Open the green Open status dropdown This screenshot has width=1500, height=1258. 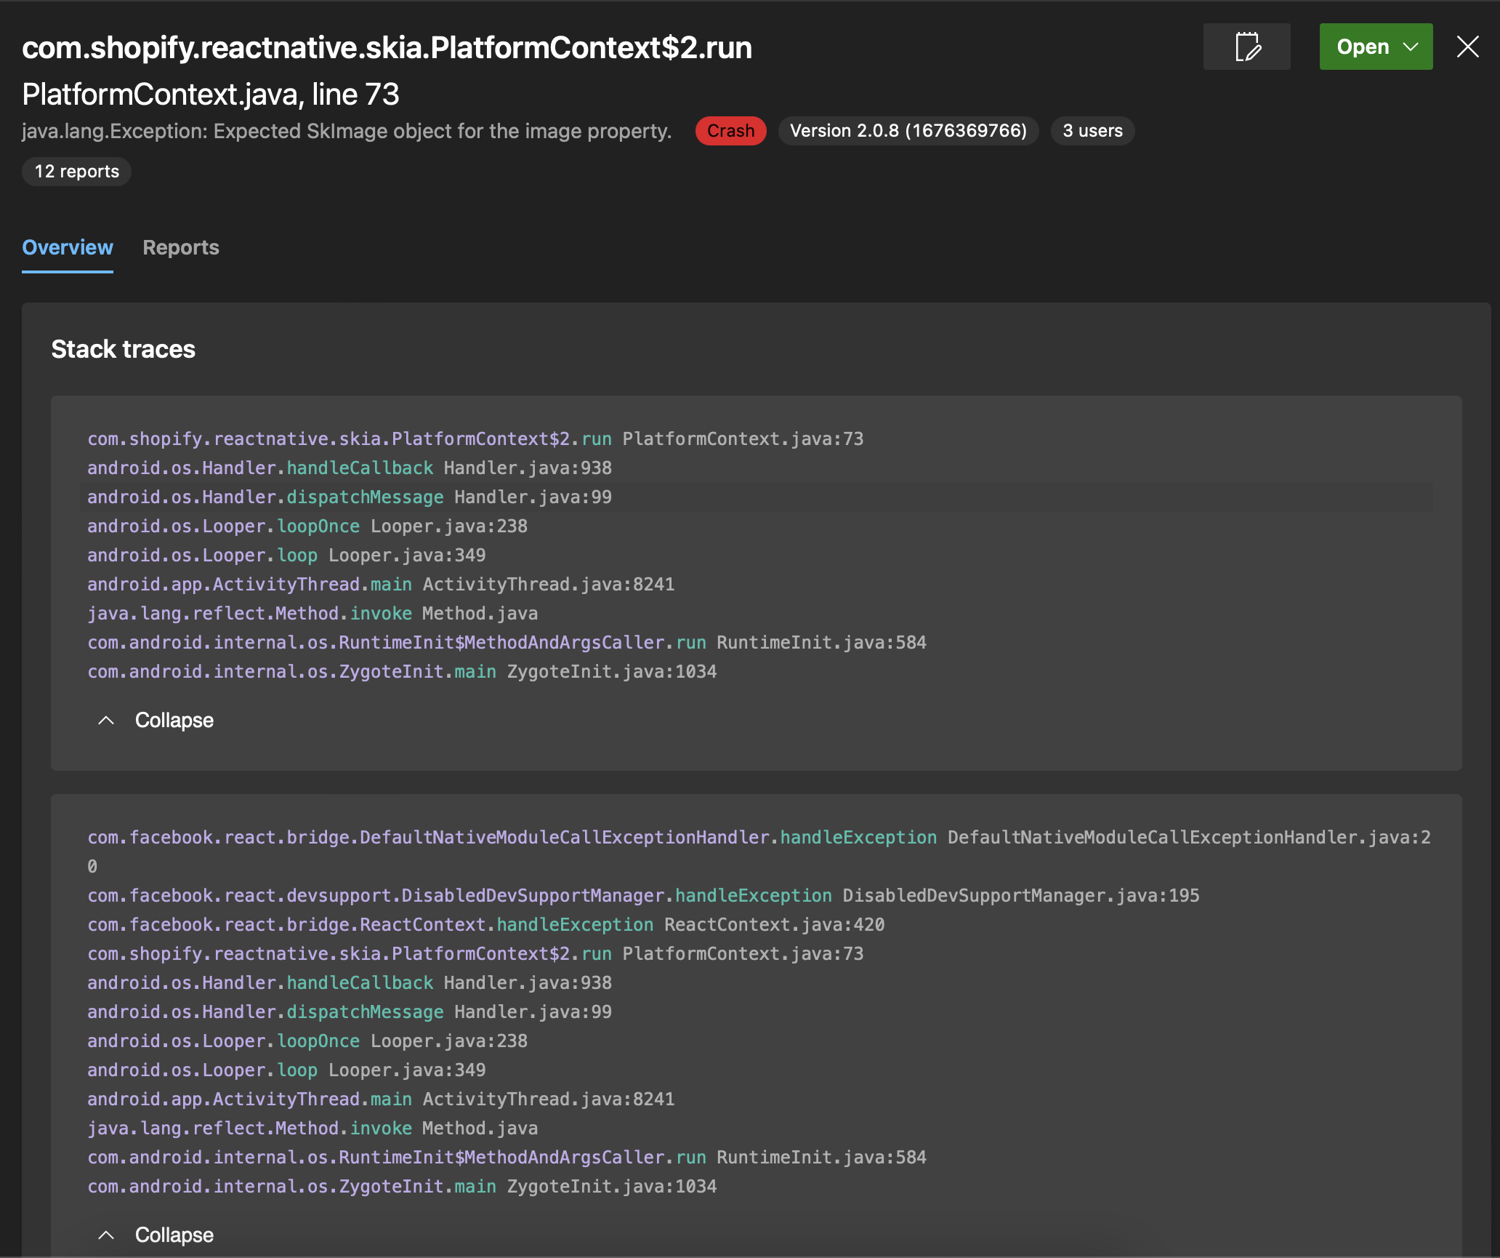coord(1376,47)
